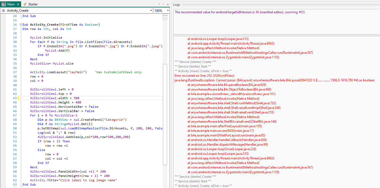The image size is (380, 188).
Task: Click the editor scrollbar up arrow
Action: [165, 18]
